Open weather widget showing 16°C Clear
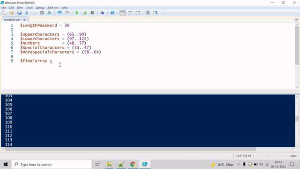This screenshot has height=169, width=300. pyautogui.click(x=222, y=164)
